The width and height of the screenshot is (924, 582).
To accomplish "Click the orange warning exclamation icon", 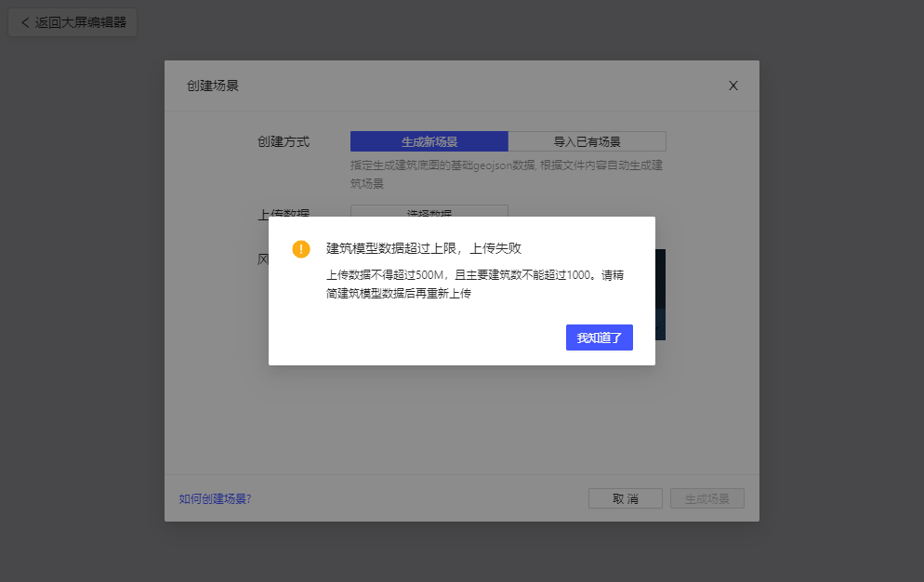I will point(301,249).
